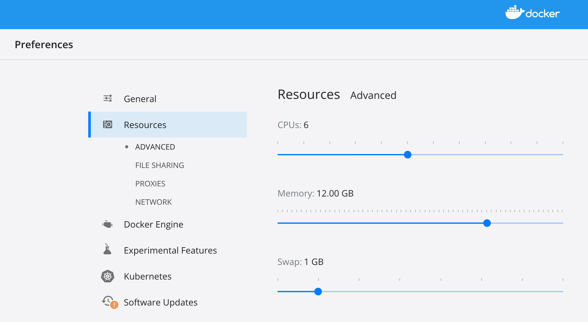Go to the PROXIES settings
Image resolution: width=588 pixels, height=322 pixels.
tap(150, 184)
